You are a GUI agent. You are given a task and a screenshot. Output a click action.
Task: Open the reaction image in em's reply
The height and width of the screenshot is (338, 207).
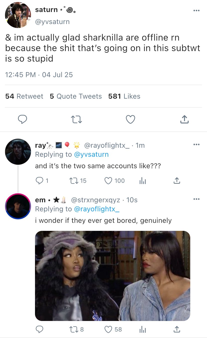point(112,276)
